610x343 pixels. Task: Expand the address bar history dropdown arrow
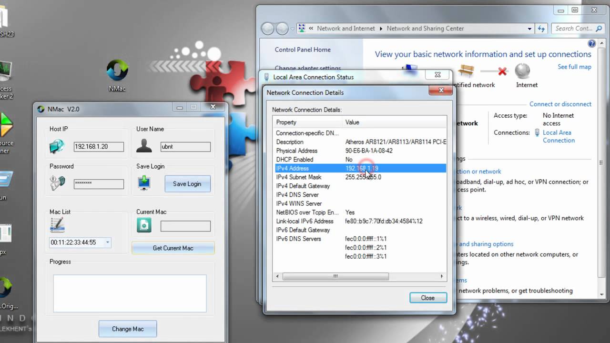529,29
